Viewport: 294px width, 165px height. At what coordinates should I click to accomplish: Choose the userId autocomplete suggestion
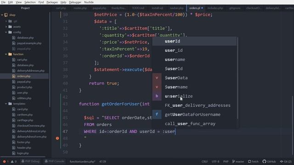[194, 41]
